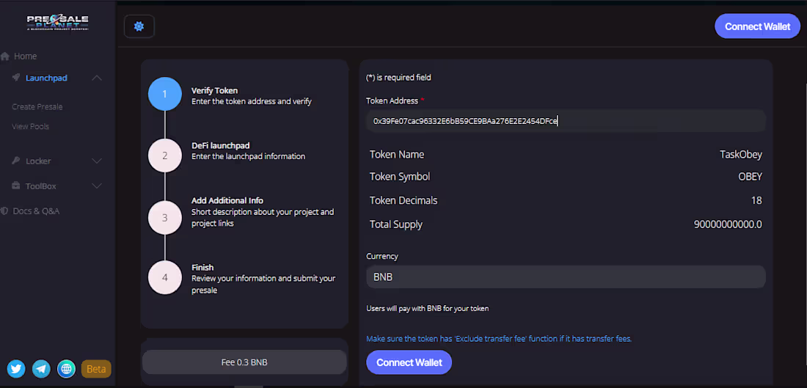Viewport: 807px width, 388px height.
Task: Select step 2 DeFi launchpad circle
Action: [x=165, y=155]
